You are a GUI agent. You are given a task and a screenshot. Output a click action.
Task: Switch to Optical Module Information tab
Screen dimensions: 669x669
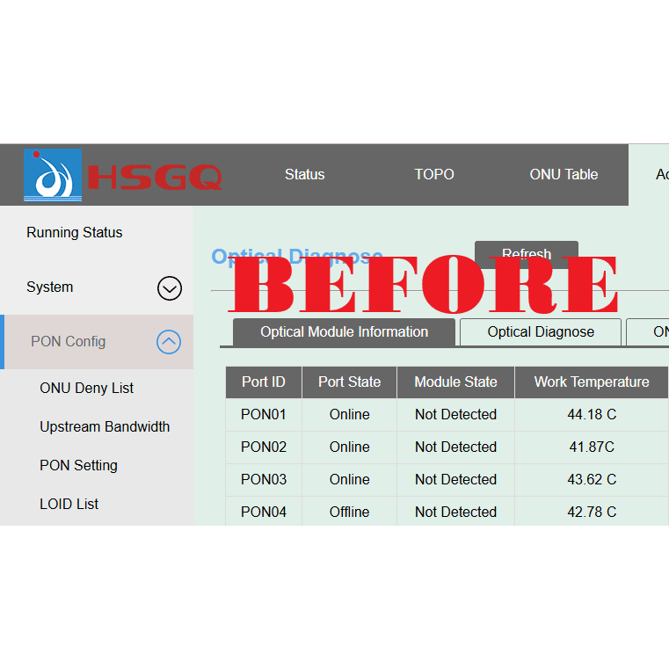pyautogui.click(x=344, y=332)
